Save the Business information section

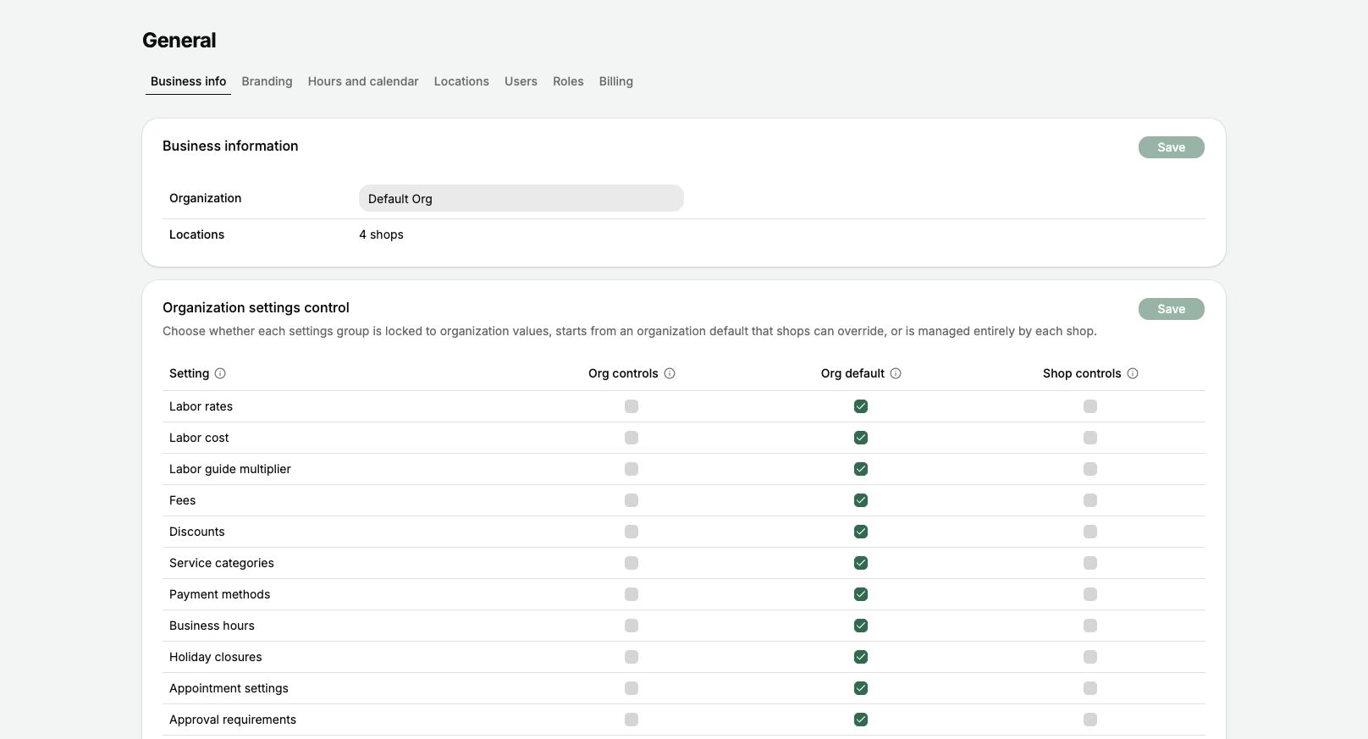click(x=1172, y=147)
